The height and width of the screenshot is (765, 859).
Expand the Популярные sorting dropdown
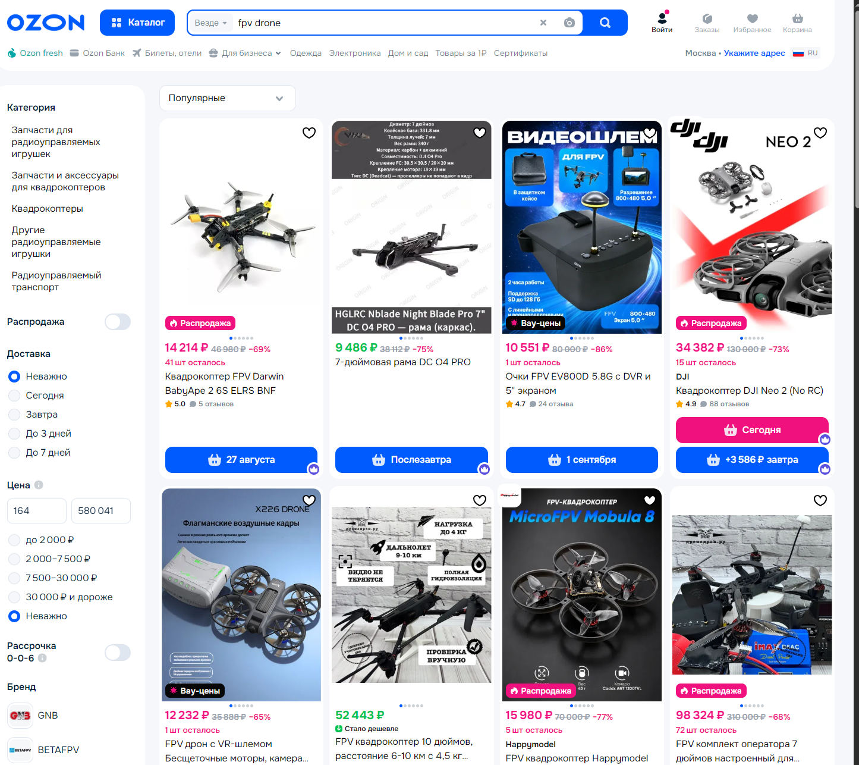[x=228, y=98]
